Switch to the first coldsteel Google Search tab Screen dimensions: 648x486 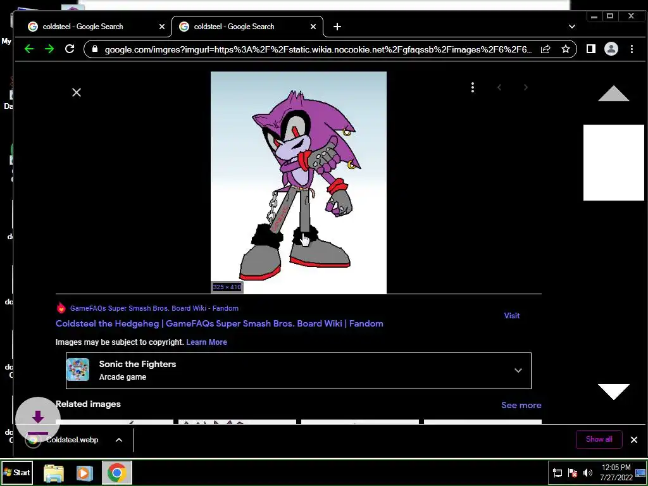92,27
